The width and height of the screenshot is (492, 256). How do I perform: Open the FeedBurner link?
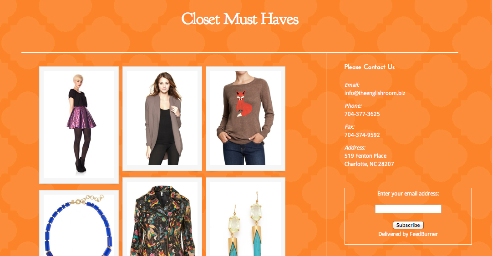click(424, 234)
